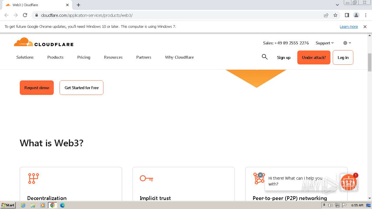The width and height of the screenshot is (372, 209).
Task: Click the scrollbar down arrow
Action: (x=370, y=198)
